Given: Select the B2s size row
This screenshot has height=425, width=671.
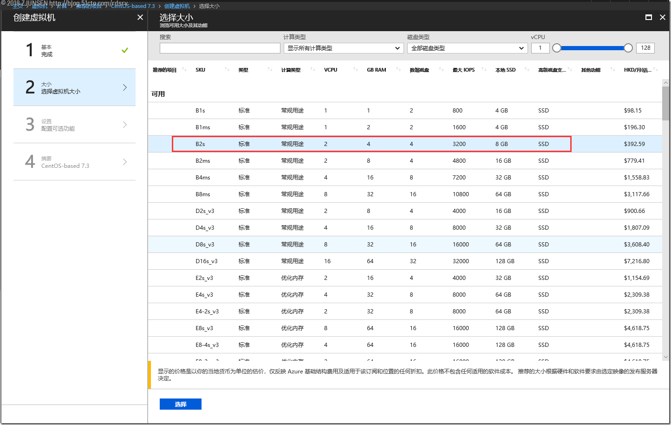Looking at the screenshot, I should pyautogui.click(x=405, y=144).
